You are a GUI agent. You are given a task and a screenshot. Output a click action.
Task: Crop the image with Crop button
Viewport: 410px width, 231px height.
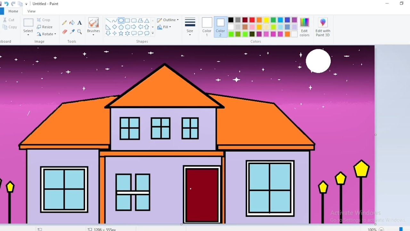click(x=44, y=20)
